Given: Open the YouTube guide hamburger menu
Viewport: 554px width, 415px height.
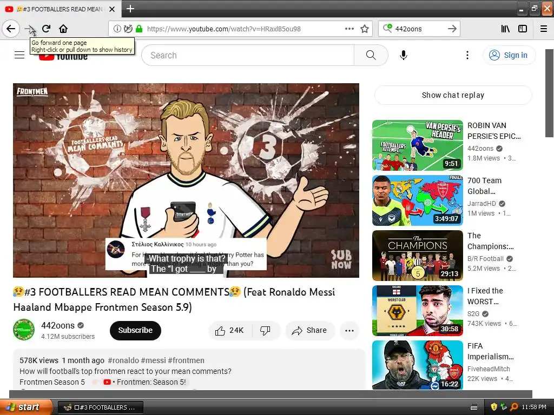Looking at the screenshot, I should pyautogui.click(x=19, y=55).
